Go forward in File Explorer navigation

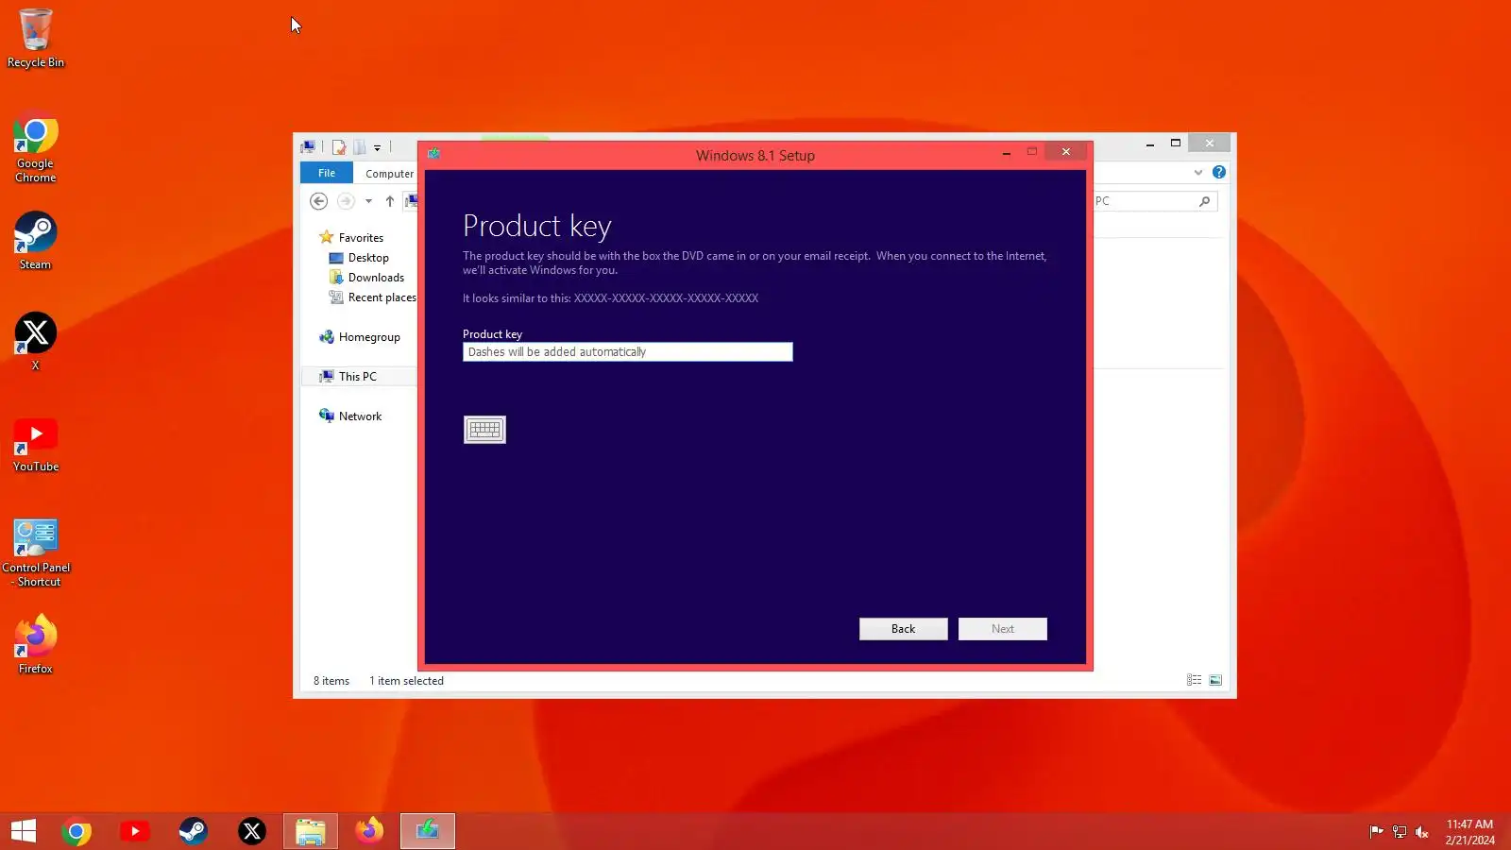[346, 201]
